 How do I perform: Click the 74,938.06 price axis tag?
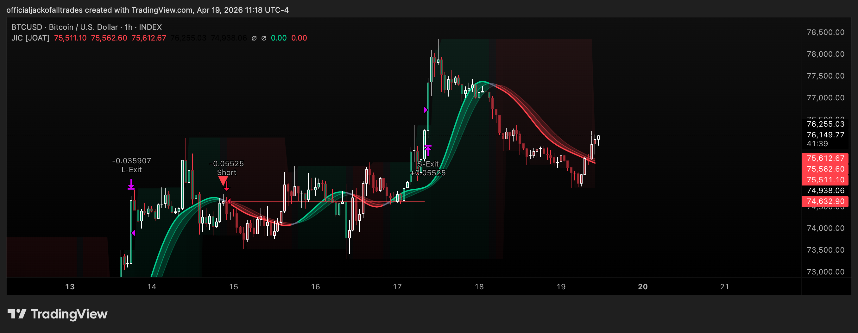tap(826, 191)
